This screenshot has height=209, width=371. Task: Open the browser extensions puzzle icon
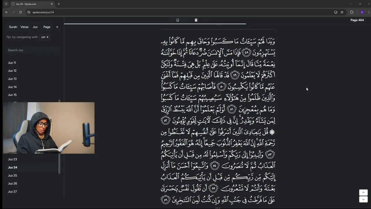tap(352, 12)
